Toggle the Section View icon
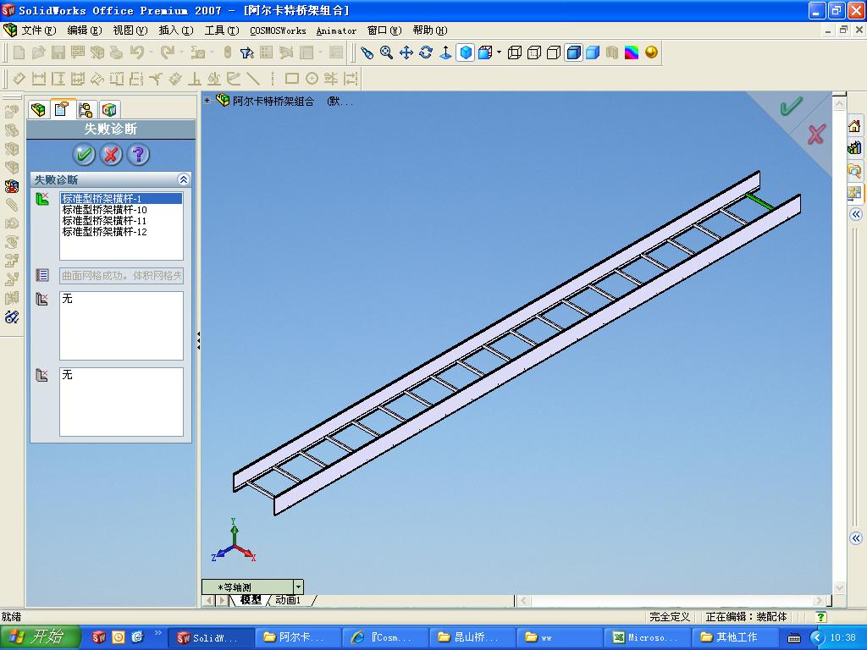Viewport: 867px width, 650px height. 611,52
